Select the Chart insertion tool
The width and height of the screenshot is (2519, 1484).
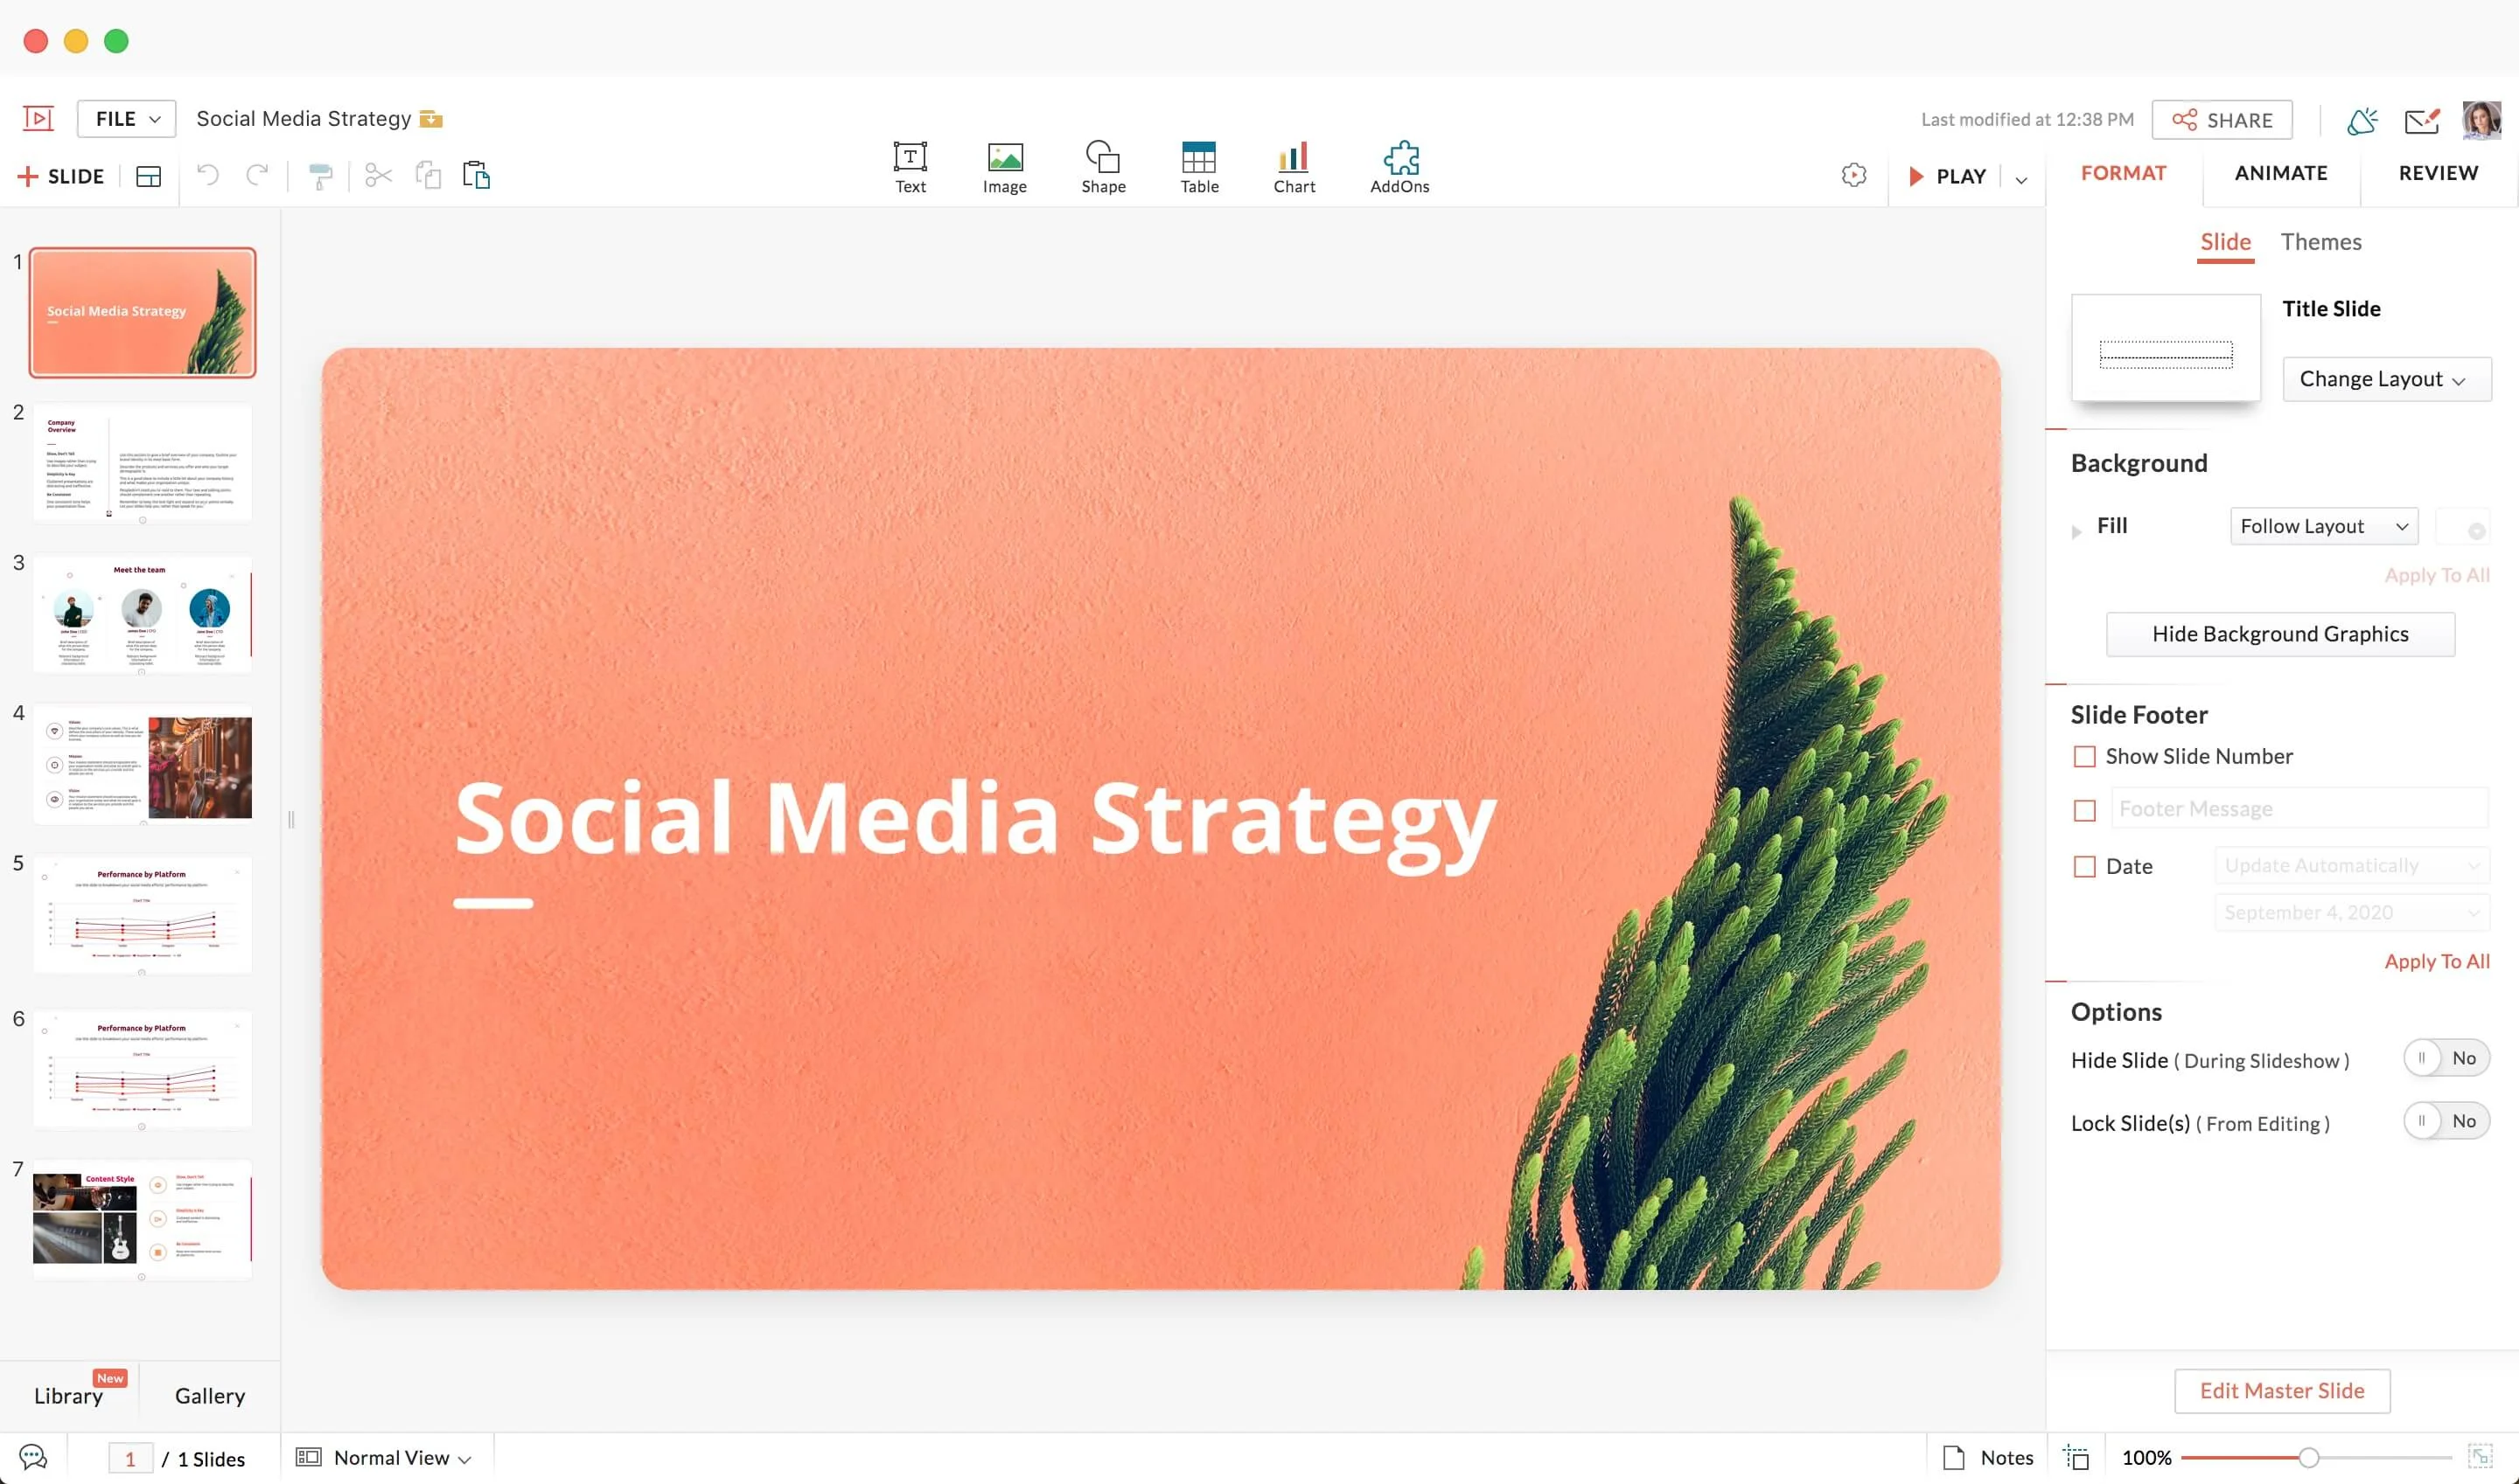[x=1294, y=166]
